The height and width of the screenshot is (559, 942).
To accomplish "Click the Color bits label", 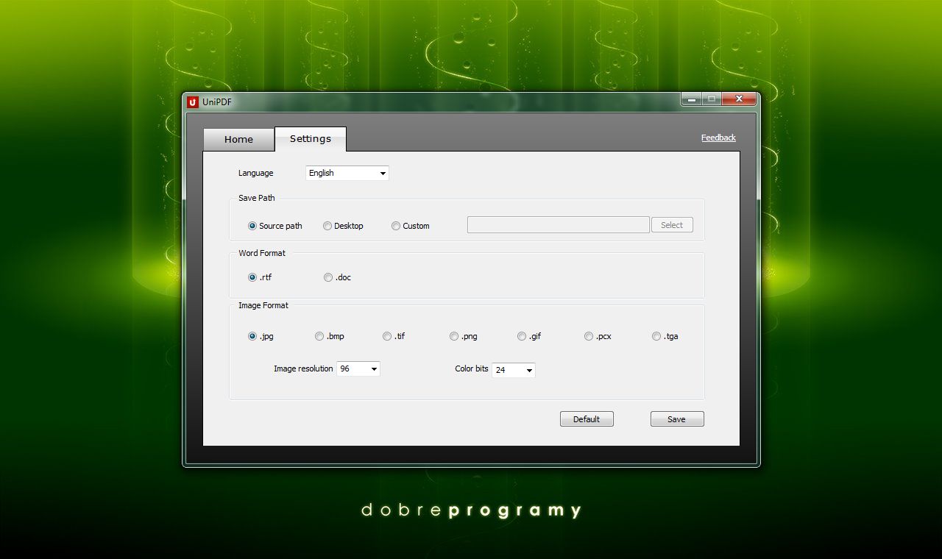I will pyautogui.click(x=472, y=368).
